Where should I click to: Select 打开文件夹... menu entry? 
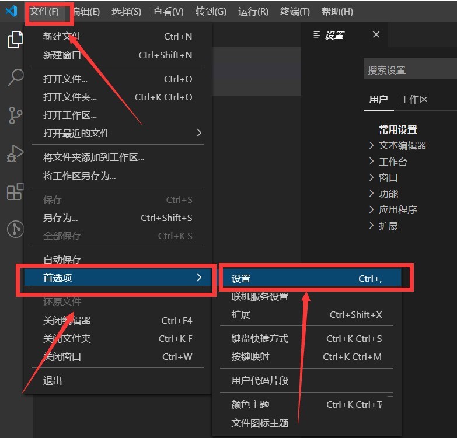118,97
